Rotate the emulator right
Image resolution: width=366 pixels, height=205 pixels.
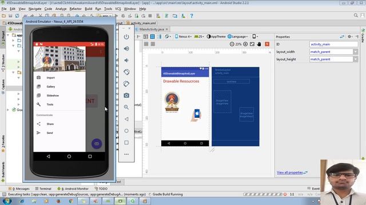[x=126, y=84]
